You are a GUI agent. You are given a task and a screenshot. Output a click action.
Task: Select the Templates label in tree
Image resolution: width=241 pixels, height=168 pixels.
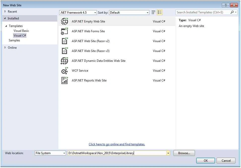16,26
